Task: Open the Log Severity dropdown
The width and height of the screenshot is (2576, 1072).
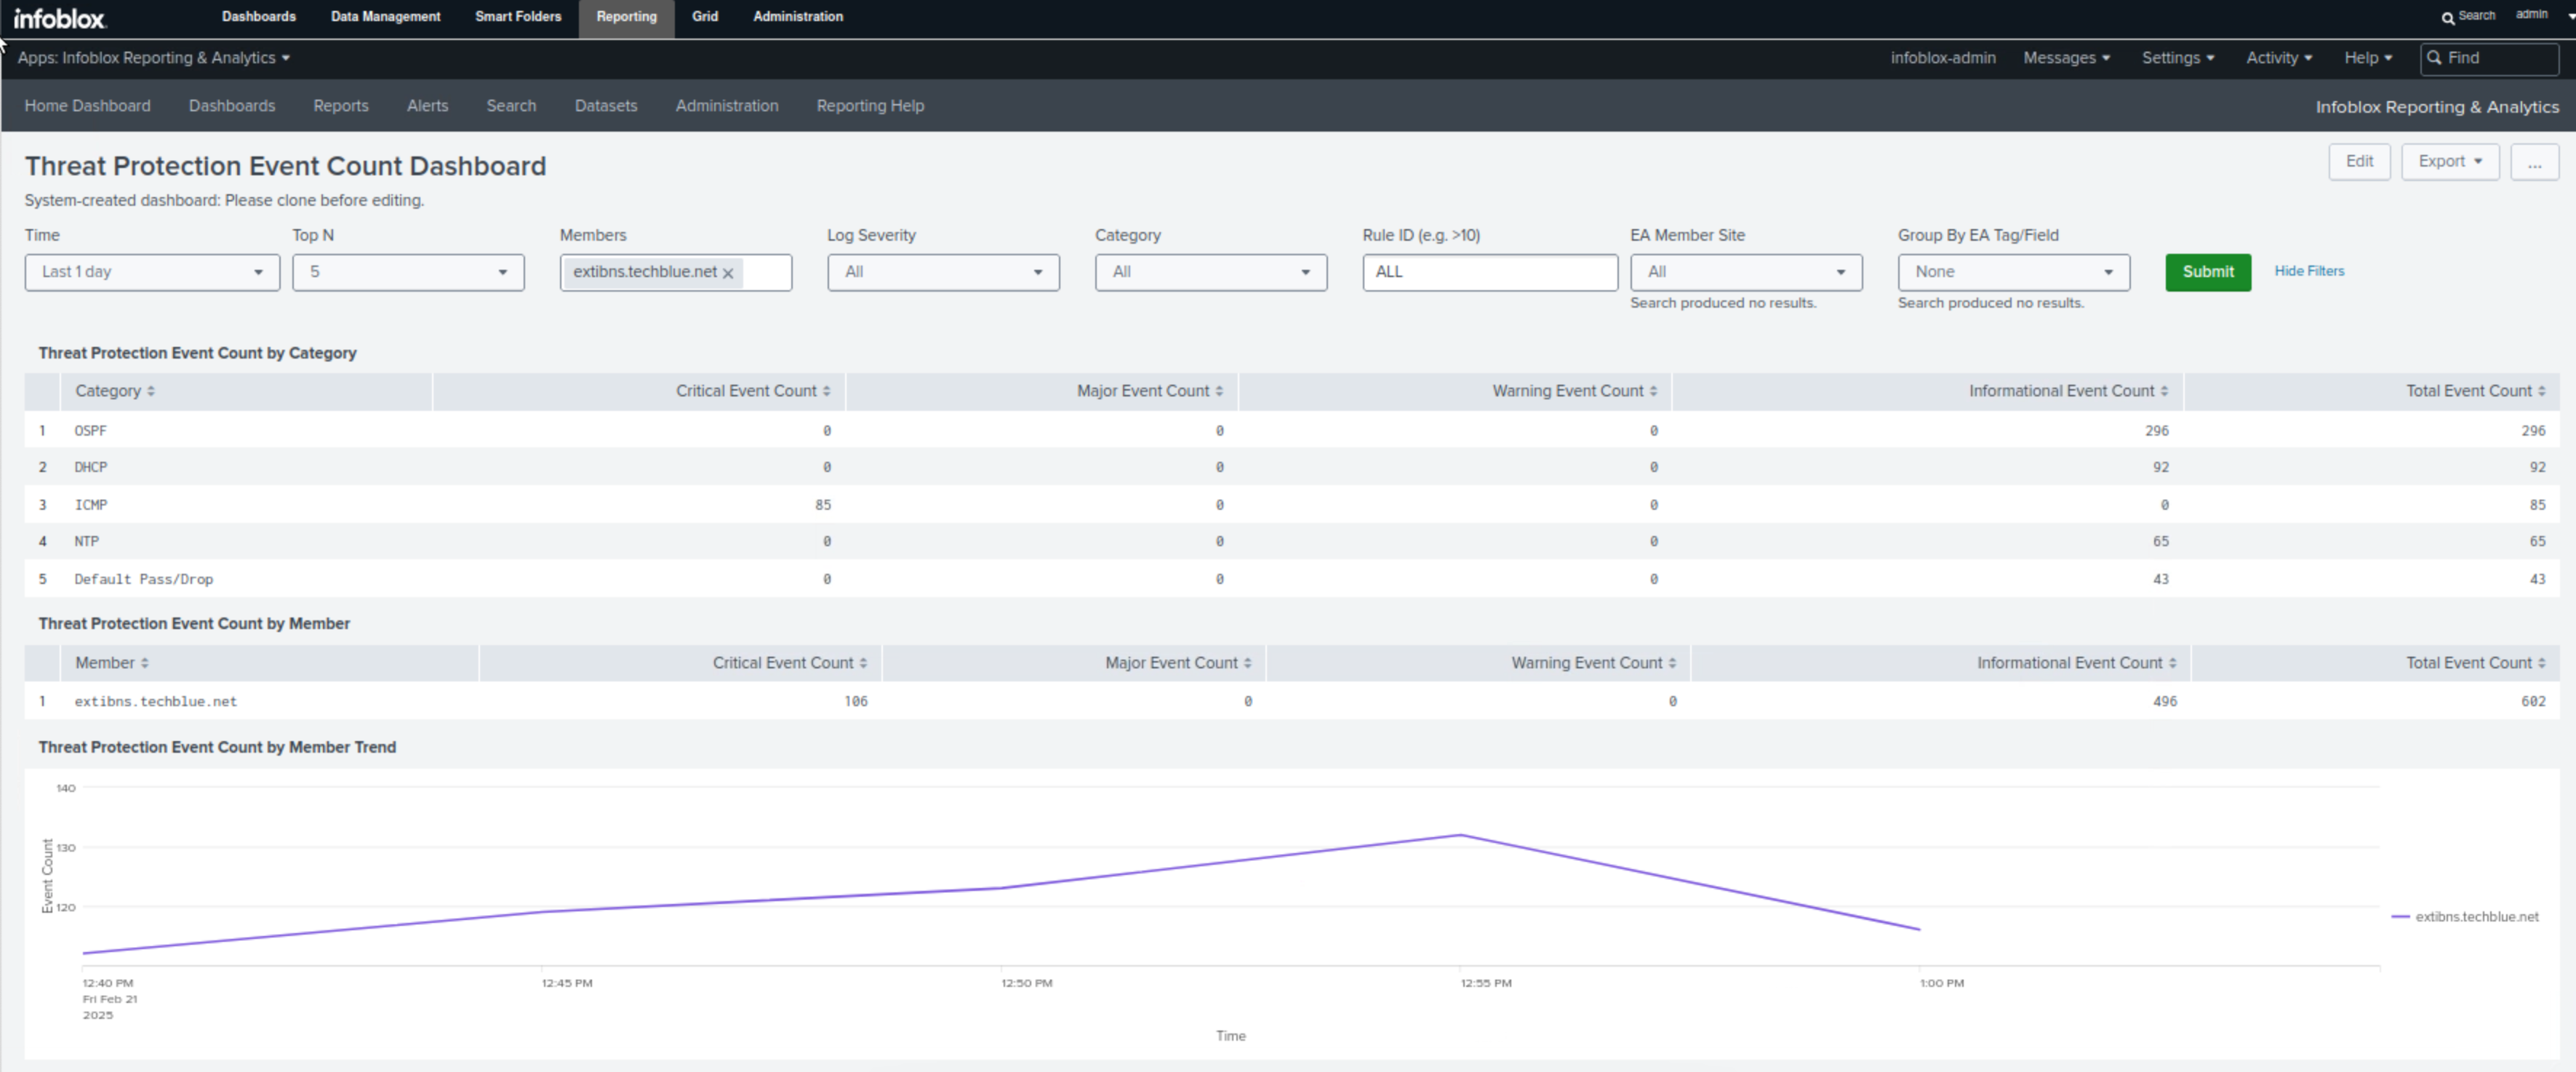Action: point(942,272)
